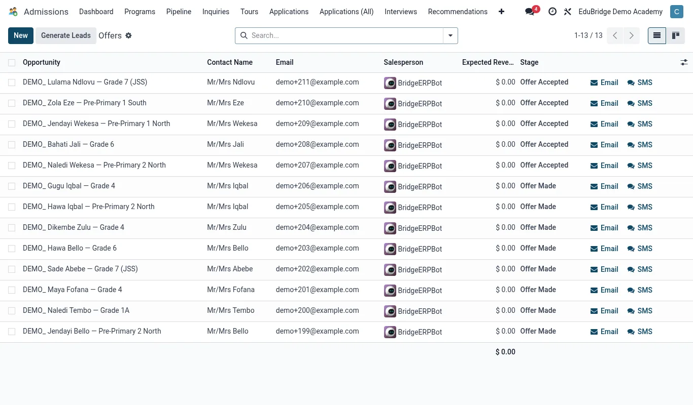
Task: Check the Zola Eze row checkbox
Action: (x=12, y=103)
